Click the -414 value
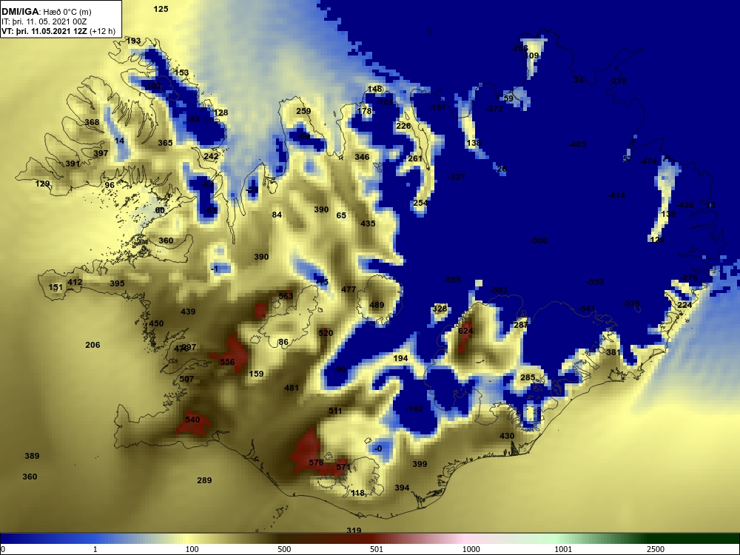The width and height of the screenshot is (740, 555). (x=616, y=195)
